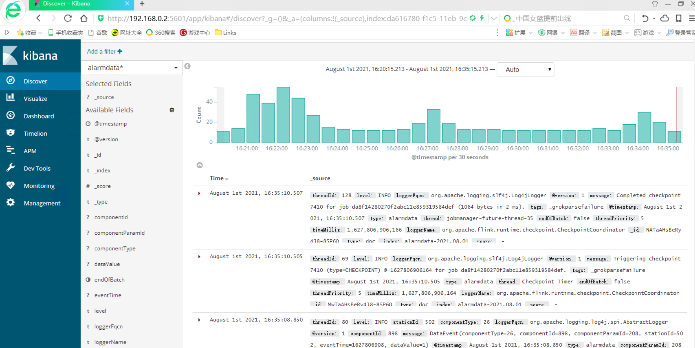Go to the browser home page
The height and width of the screenshot is (348, 695).
pos(84,18)
